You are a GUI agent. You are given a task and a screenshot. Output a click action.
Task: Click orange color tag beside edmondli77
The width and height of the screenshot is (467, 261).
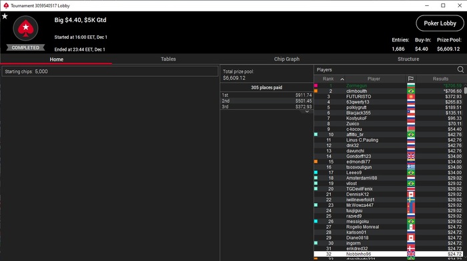pos(316,162)
